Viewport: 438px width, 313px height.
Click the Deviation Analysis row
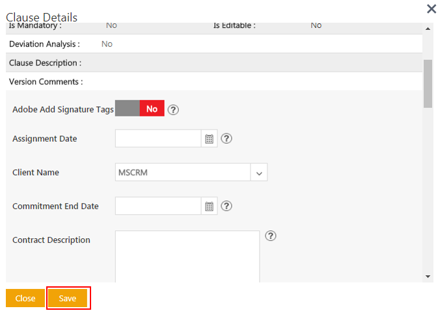pyautogui.click(x=213, y=44)
